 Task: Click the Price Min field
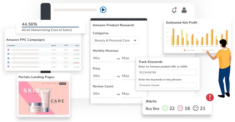(103, 76)
